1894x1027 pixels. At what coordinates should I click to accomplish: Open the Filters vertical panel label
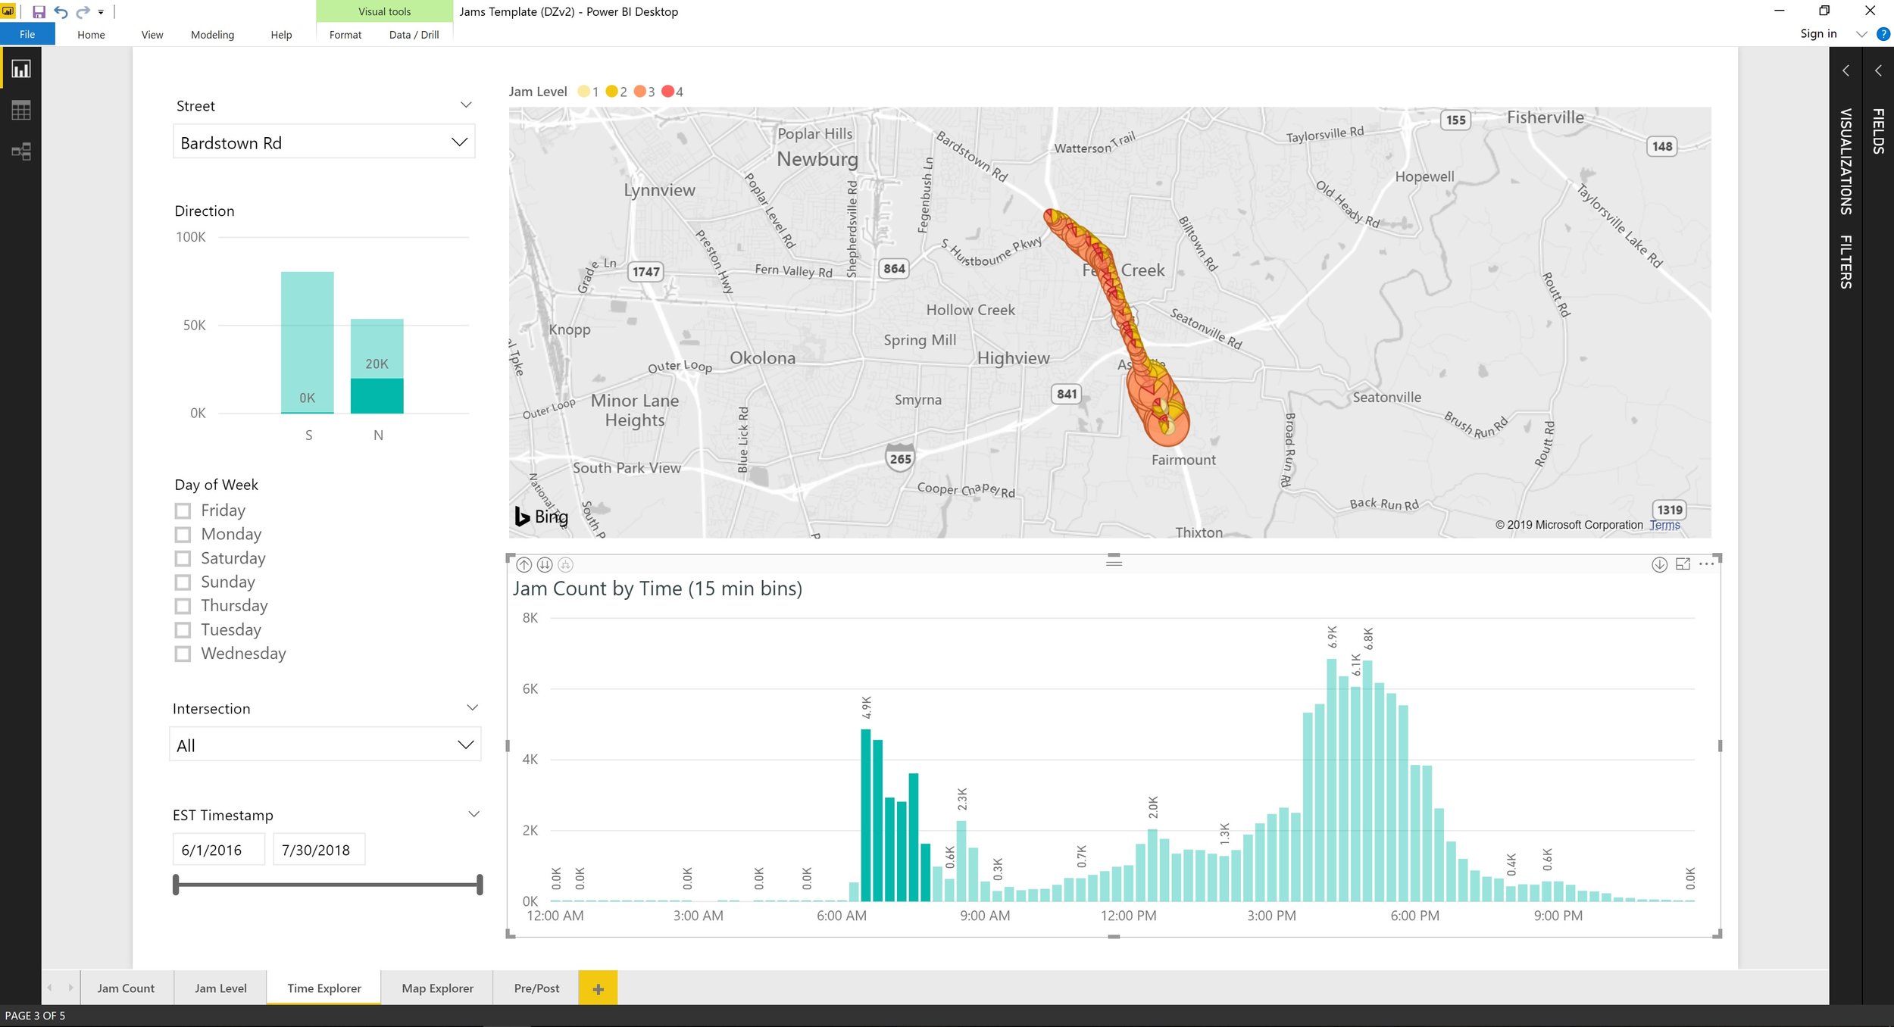click(x=1846, y=261)
